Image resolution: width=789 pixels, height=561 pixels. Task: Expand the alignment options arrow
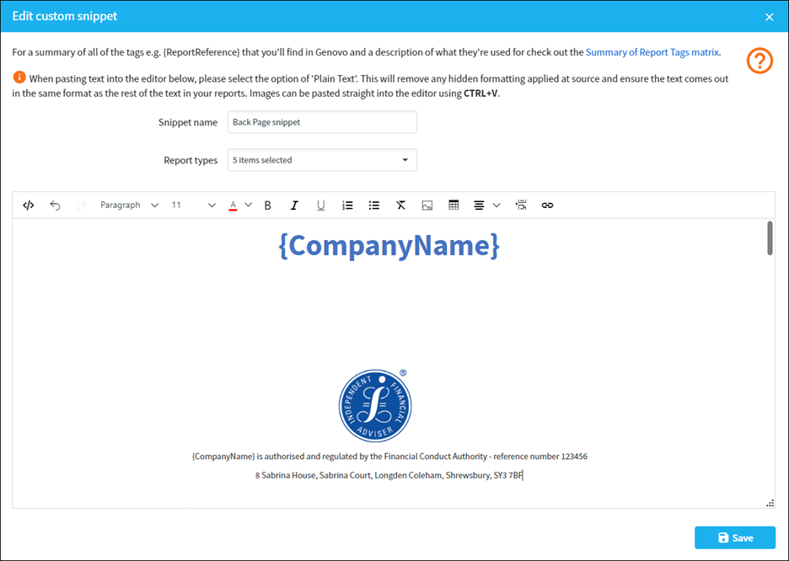tap(496, 205)
